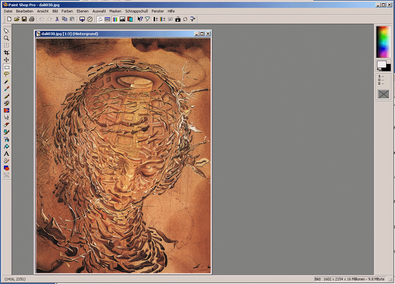Open the Fenster menu
395x284 pixels.
pyautogui.click(x=158, y=11)
